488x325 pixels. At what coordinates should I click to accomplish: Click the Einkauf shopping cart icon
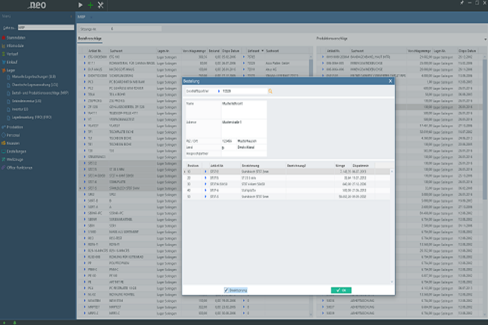[x=3, y=62]
